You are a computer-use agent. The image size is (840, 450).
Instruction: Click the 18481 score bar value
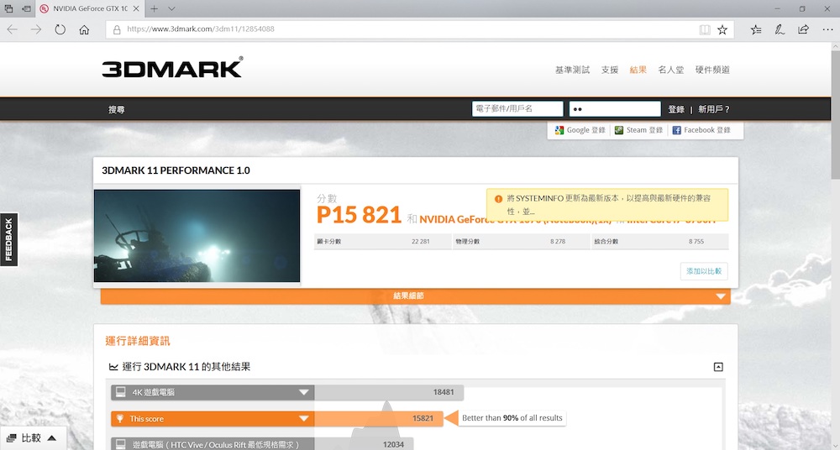[444, 392]
